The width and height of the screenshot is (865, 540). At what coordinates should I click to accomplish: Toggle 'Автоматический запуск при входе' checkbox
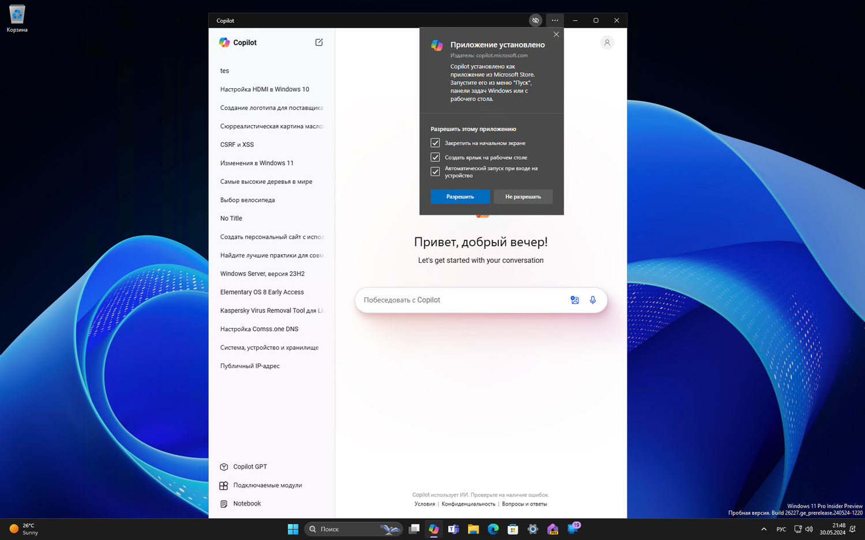pos(435,172)
